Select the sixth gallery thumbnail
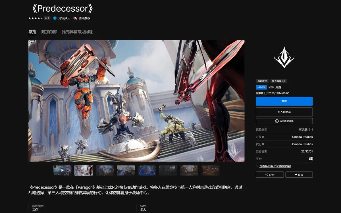Viewport: 341px width, 213px height. coord(168,170)
